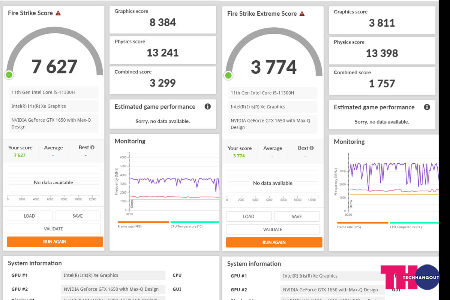Click GUI label in left System information
The image size is (450, 300).
177,289
